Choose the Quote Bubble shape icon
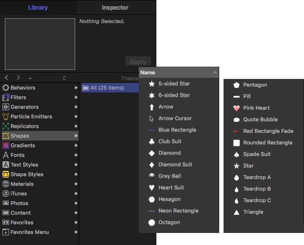 [x=236, y=119]
